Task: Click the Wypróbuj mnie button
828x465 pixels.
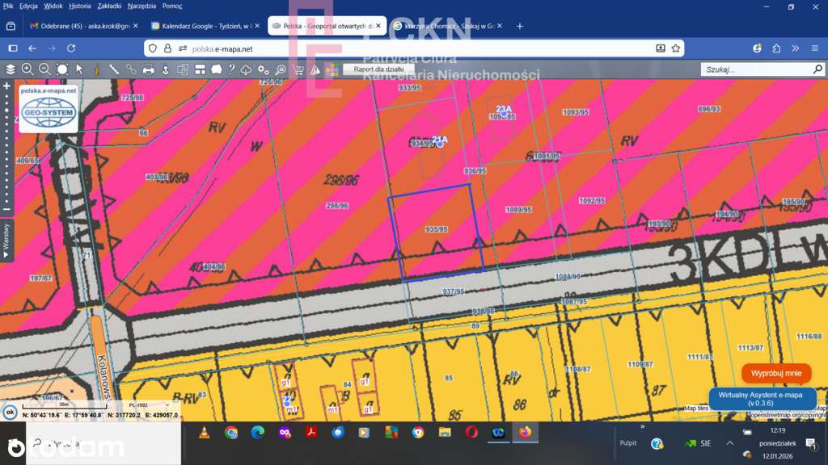Action: [776, 373]
